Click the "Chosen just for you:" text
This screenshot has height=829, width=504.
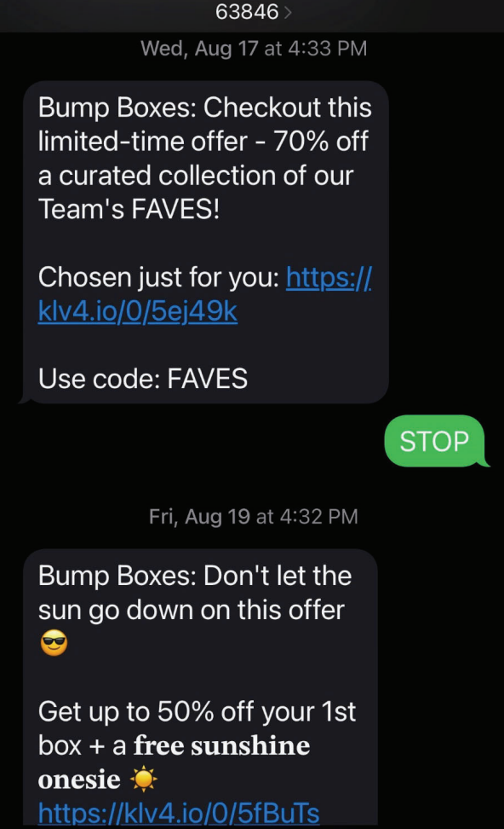[159, 277]
